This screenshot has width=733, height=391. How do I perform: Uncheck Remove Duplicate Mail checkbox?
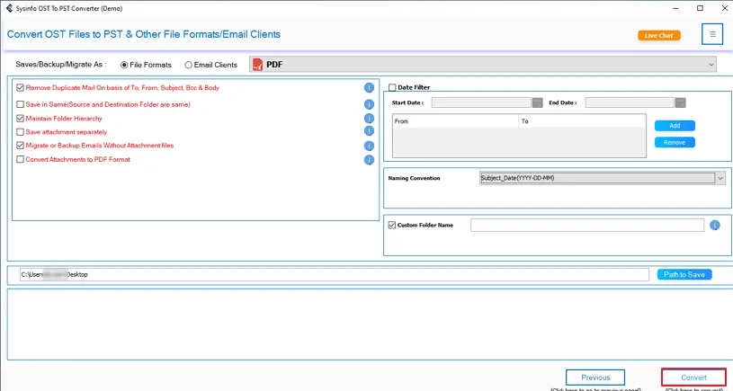click(x=20, y=88)
